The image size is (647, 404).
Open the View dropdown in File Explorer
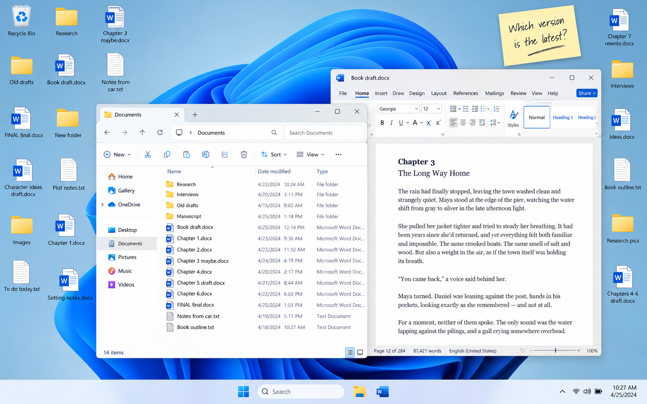310,154
